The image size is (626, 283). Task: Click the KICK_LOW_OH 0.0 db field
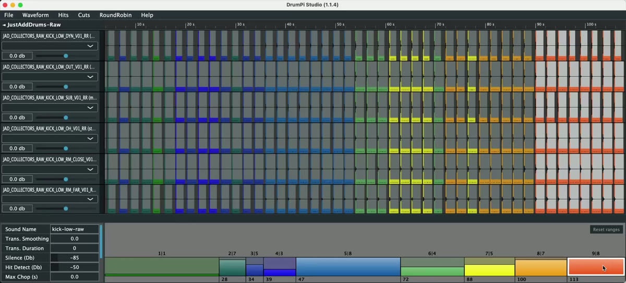click(17, 148)
